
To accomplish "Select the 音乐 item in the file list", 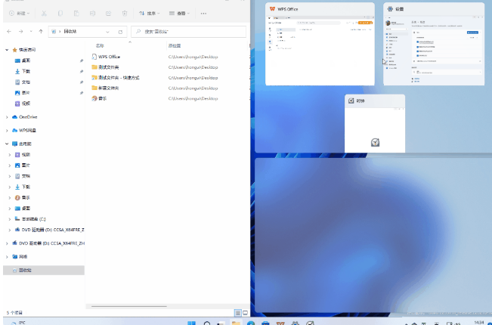I will (102, 98).
